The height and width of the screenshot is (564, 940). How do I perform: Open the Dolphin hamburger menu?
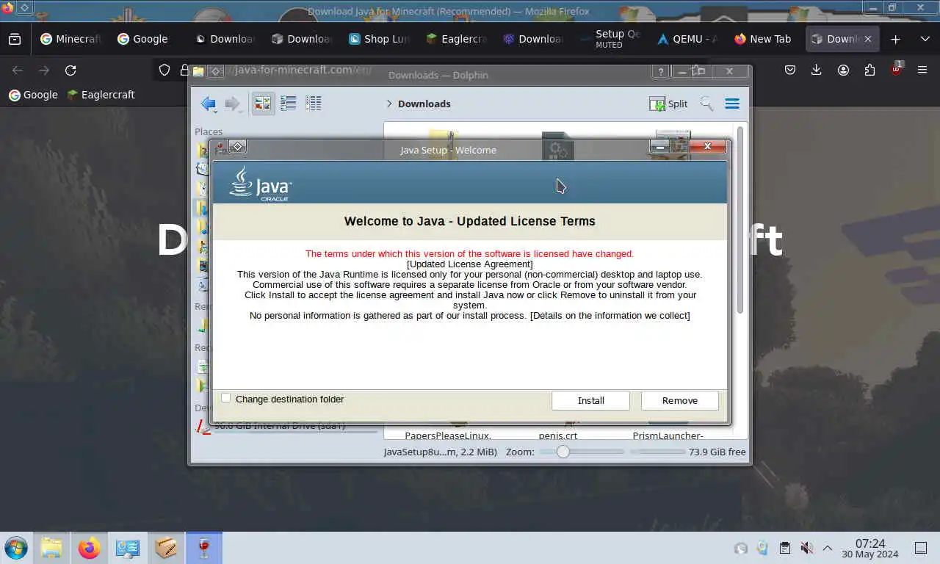(x=732, y=104)
